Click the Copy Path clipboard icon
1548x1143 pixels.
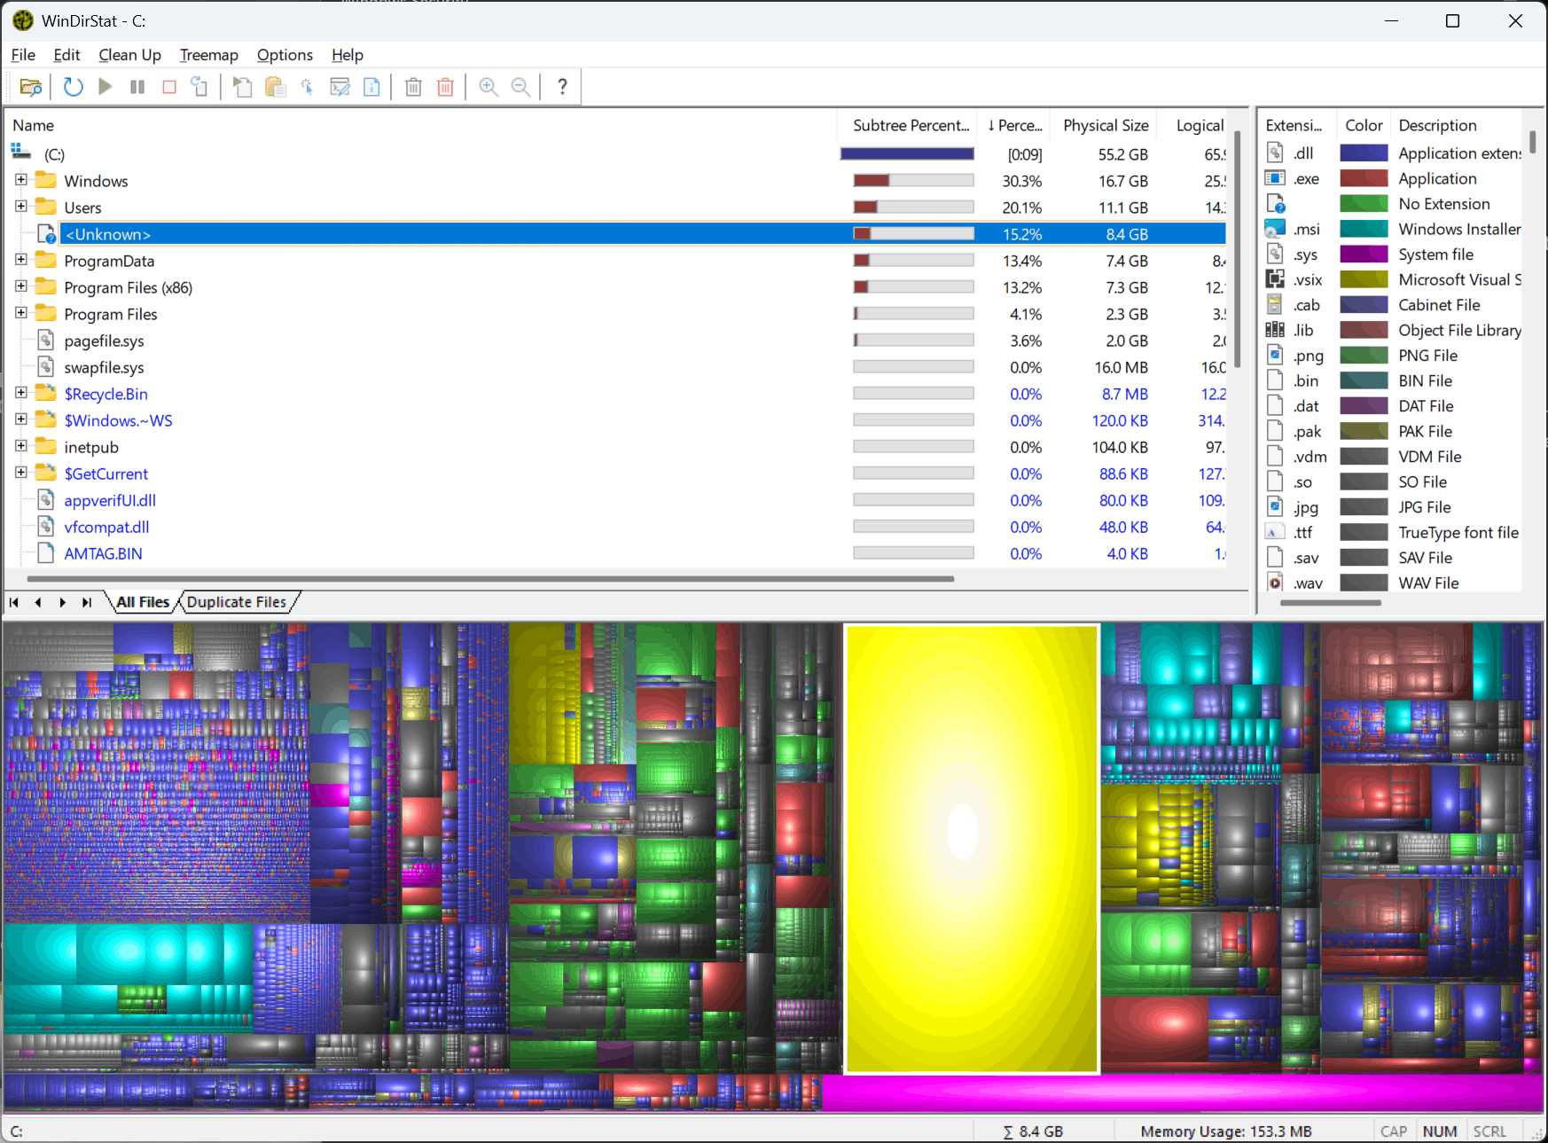point(275,87)
